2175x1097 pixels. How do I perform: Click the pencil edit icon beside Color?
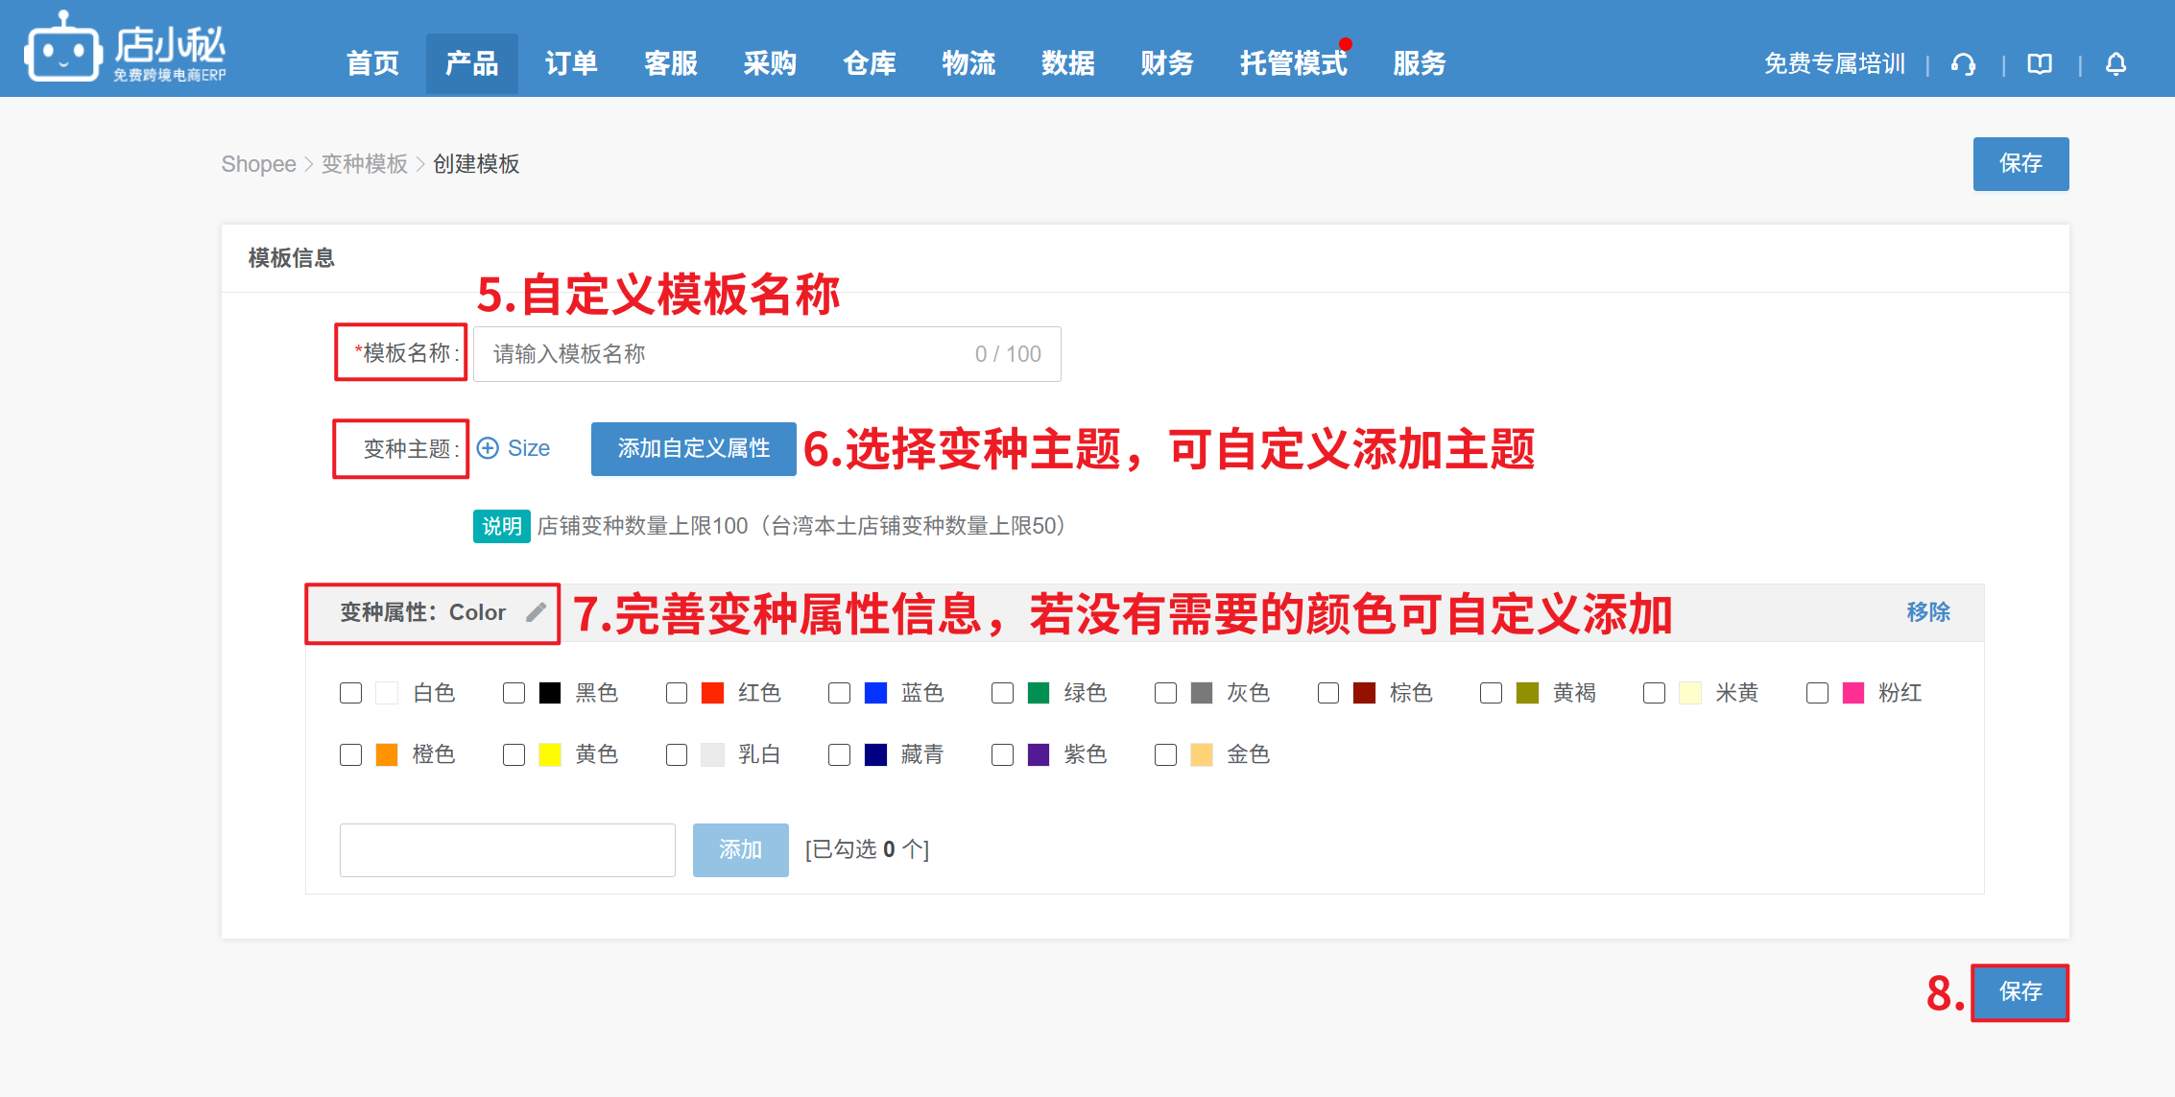click(x=536, y=612)
